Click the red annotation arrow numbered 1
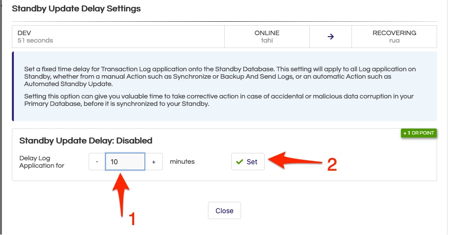450x235 pixels. pos(122,195)
